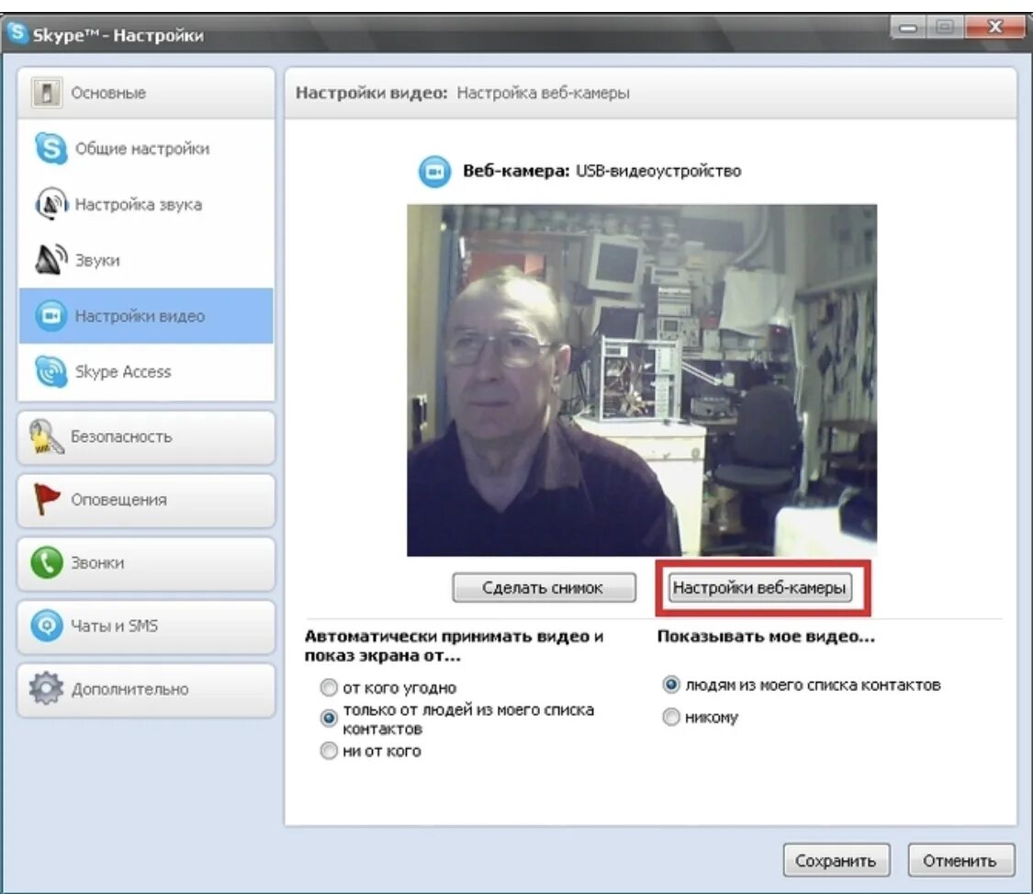Image resolution: width=1033 pixels, height=894 pixels.
Task: Expand the Дополнительно section
Action: point(146,689)
